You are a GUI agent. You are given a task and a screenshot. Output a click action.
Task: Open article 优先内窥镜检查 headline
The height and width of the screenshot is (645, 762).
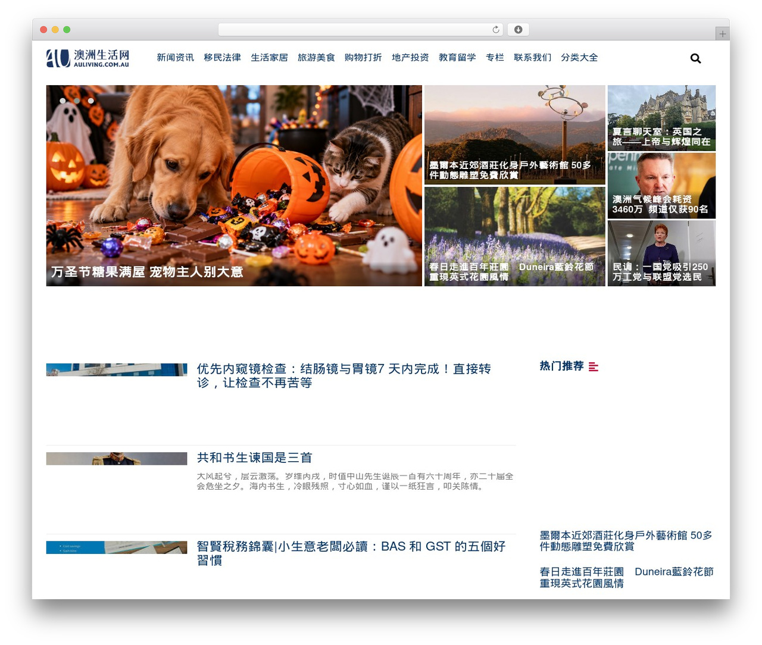coord(344,375)
